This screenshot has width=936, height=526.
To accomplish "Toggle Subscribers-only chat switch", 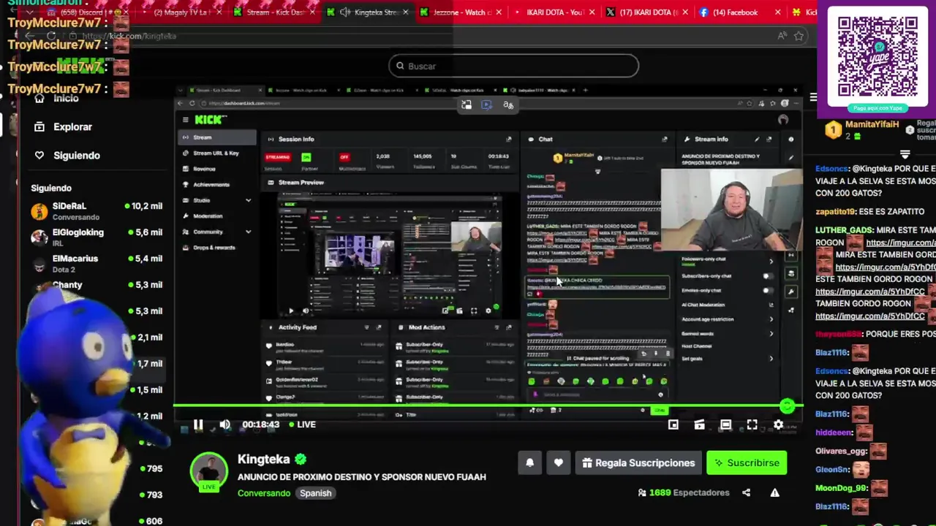I will (767, 276).
